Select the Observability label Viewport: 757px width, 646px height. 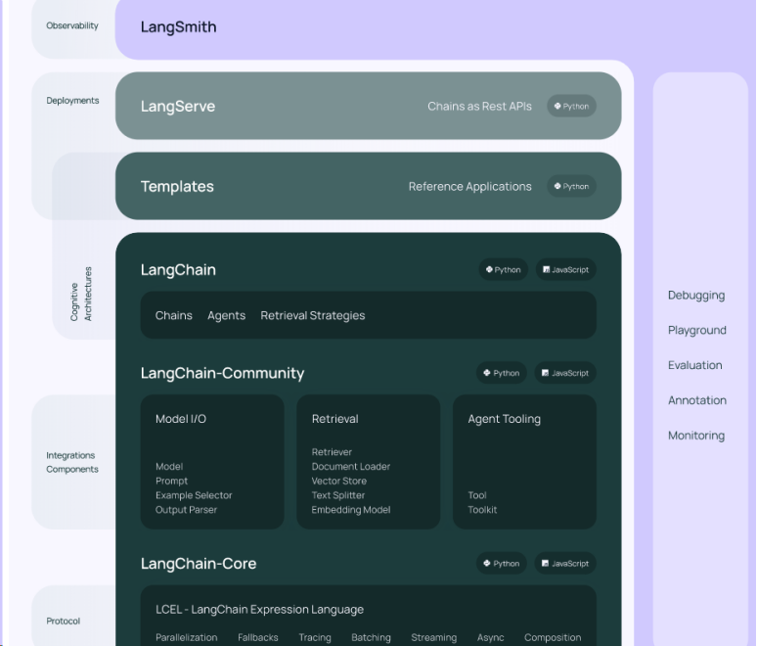(x=72, y=25)
